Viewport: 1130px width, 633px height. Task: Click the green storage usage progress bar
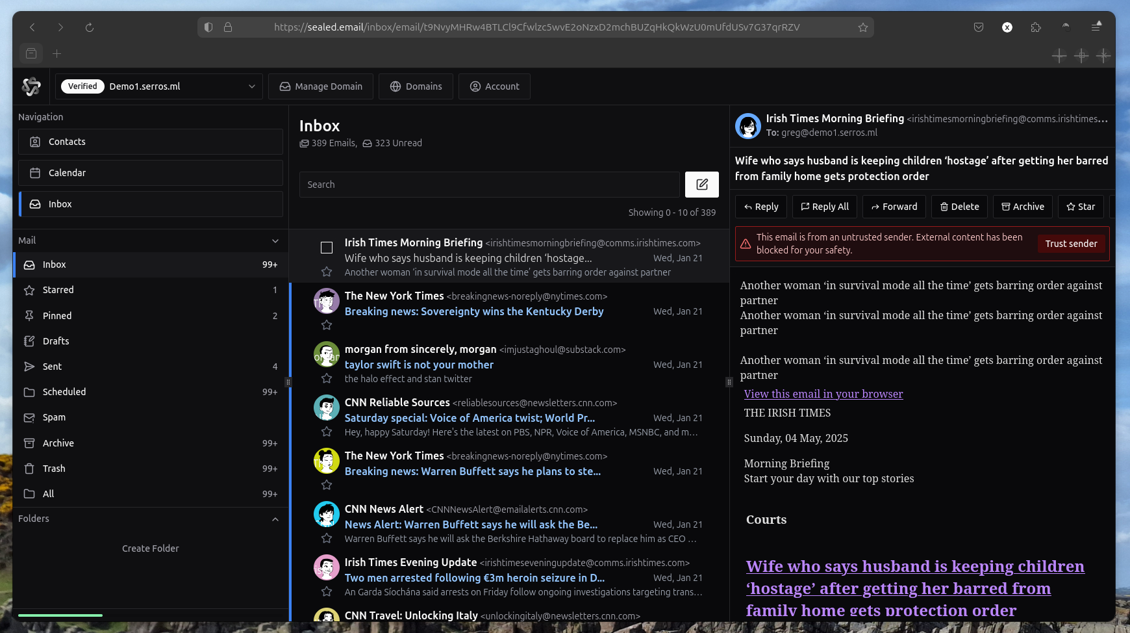tap(60, 615)
